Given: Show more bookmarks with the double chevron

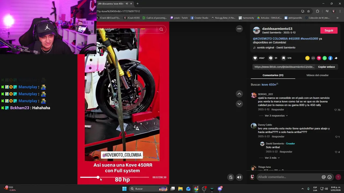Looking at the screenshot, I should click(338, 18).
